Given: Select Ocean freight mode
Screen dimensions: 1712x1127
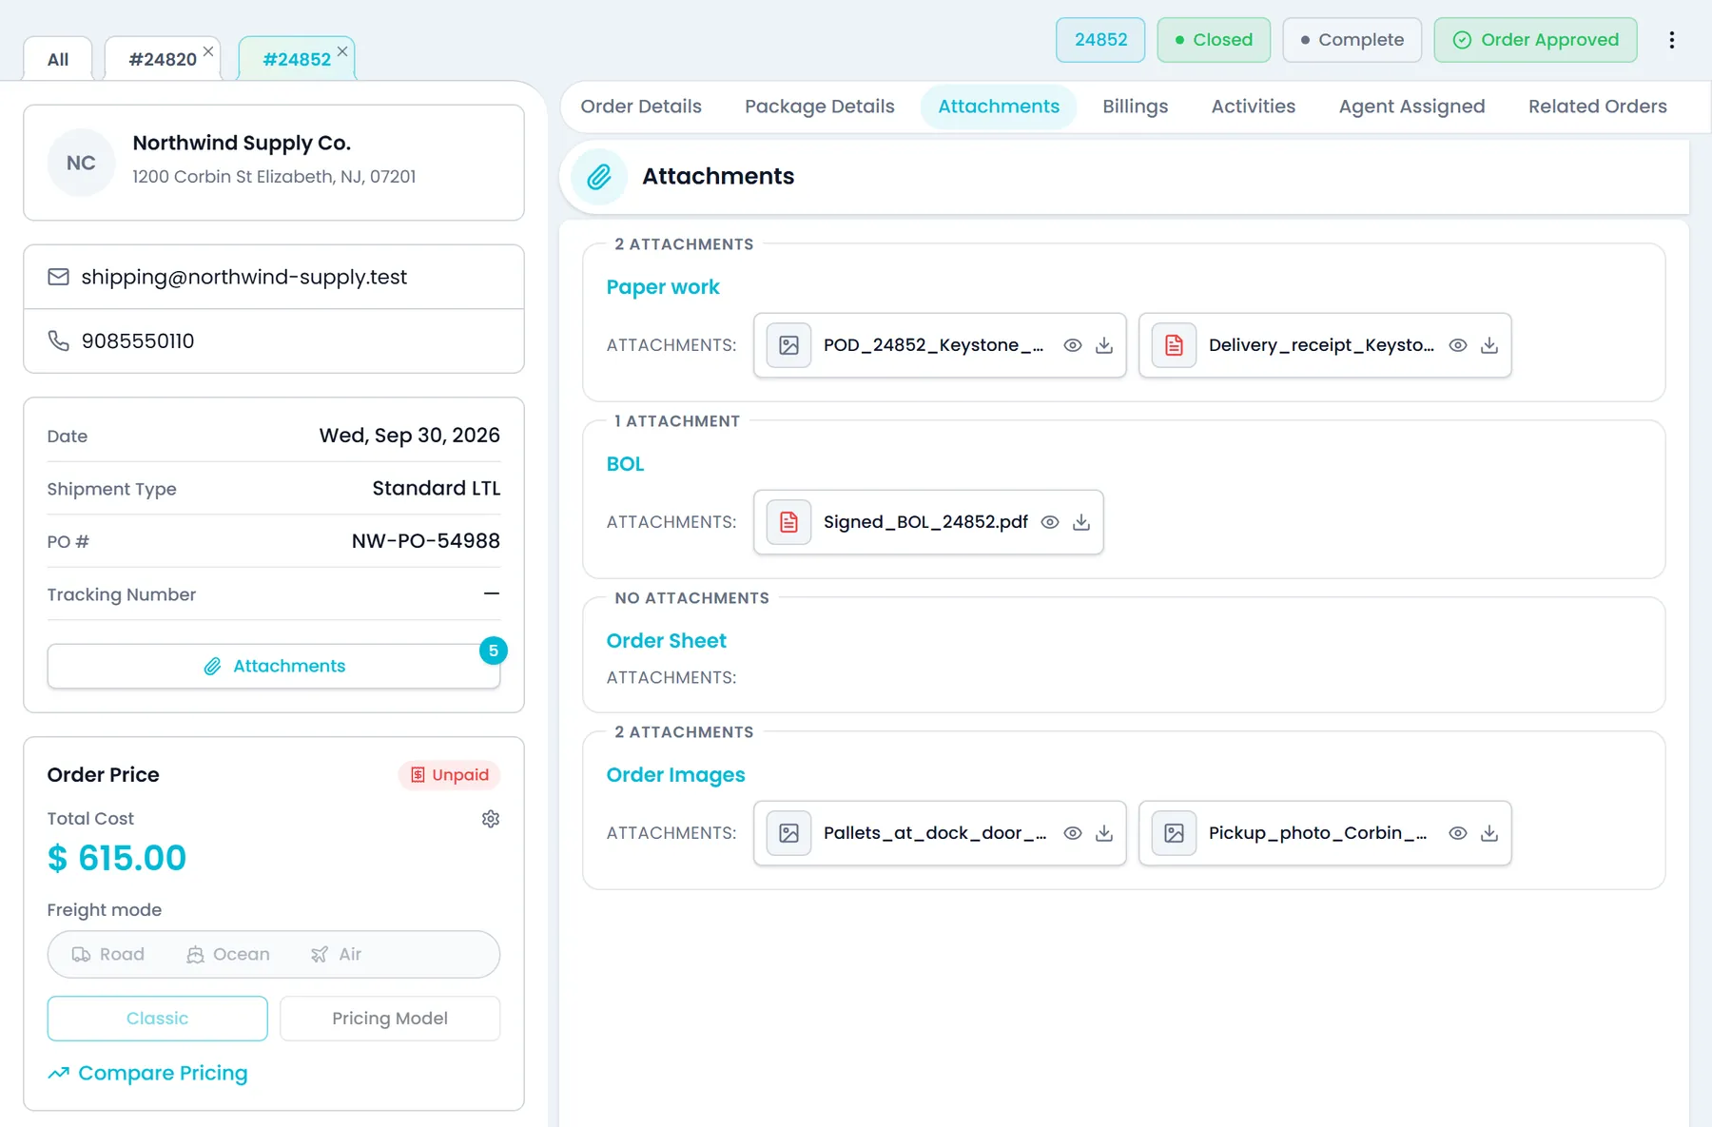Looking at the screenshot, I should tap(228, 954).
